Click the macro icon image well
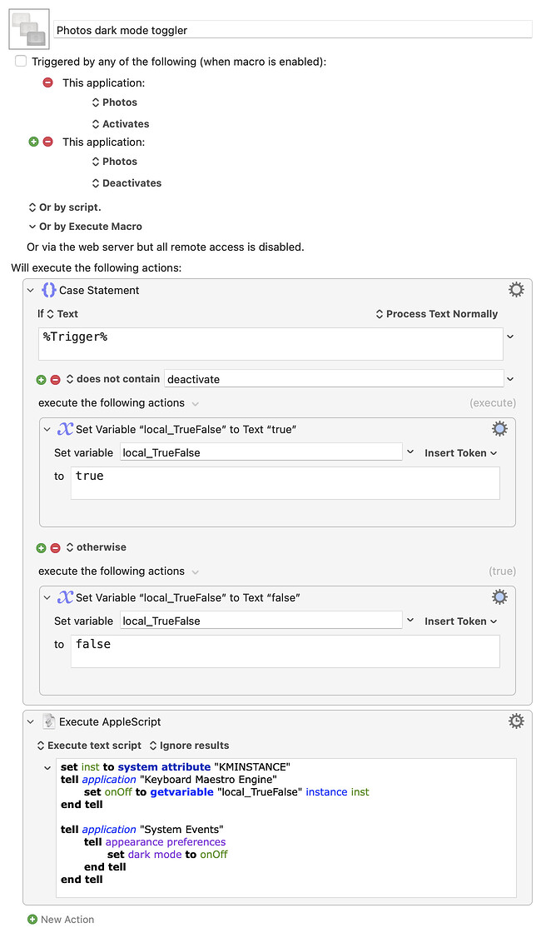541x933 pixels. click(29, 29)
